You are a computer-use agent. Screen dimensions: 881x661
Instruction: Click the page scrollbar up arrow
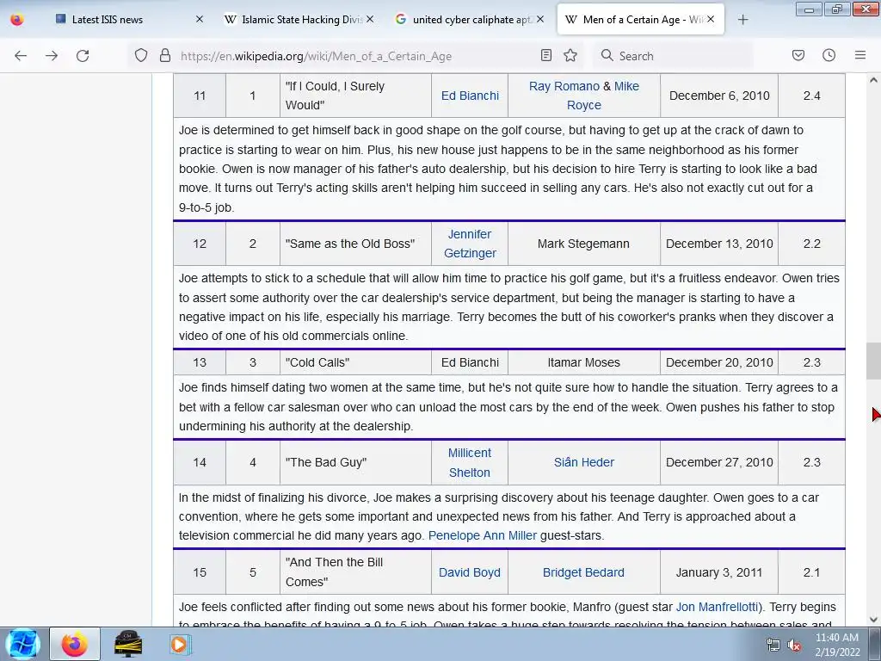pos(873,80)
